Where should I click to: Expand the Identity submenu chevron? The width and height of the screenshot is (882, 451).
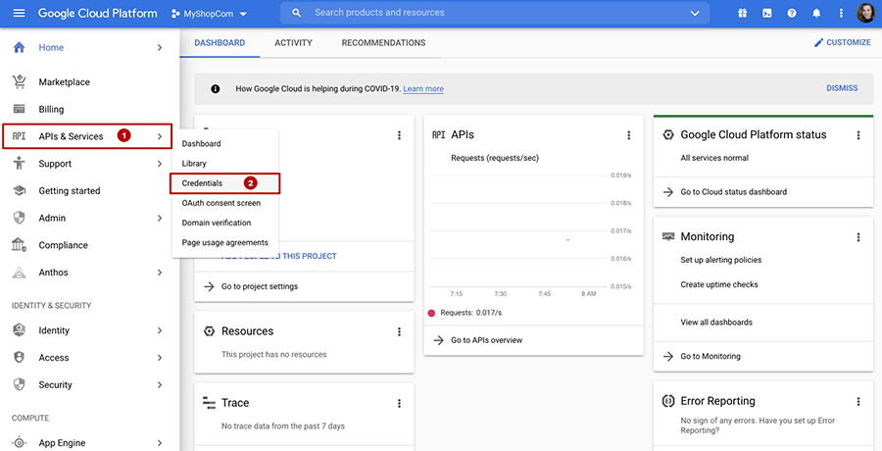coord(160,330)
